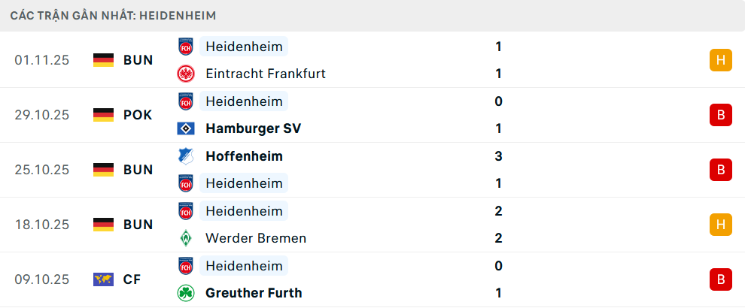
Task: Click the orange H badge for Werder Bremen match
Action: point(720,225)
